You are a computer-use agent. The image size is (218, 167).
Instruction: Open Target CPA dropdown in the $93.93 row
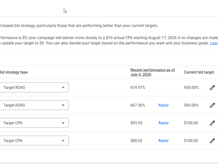point(34,123)
